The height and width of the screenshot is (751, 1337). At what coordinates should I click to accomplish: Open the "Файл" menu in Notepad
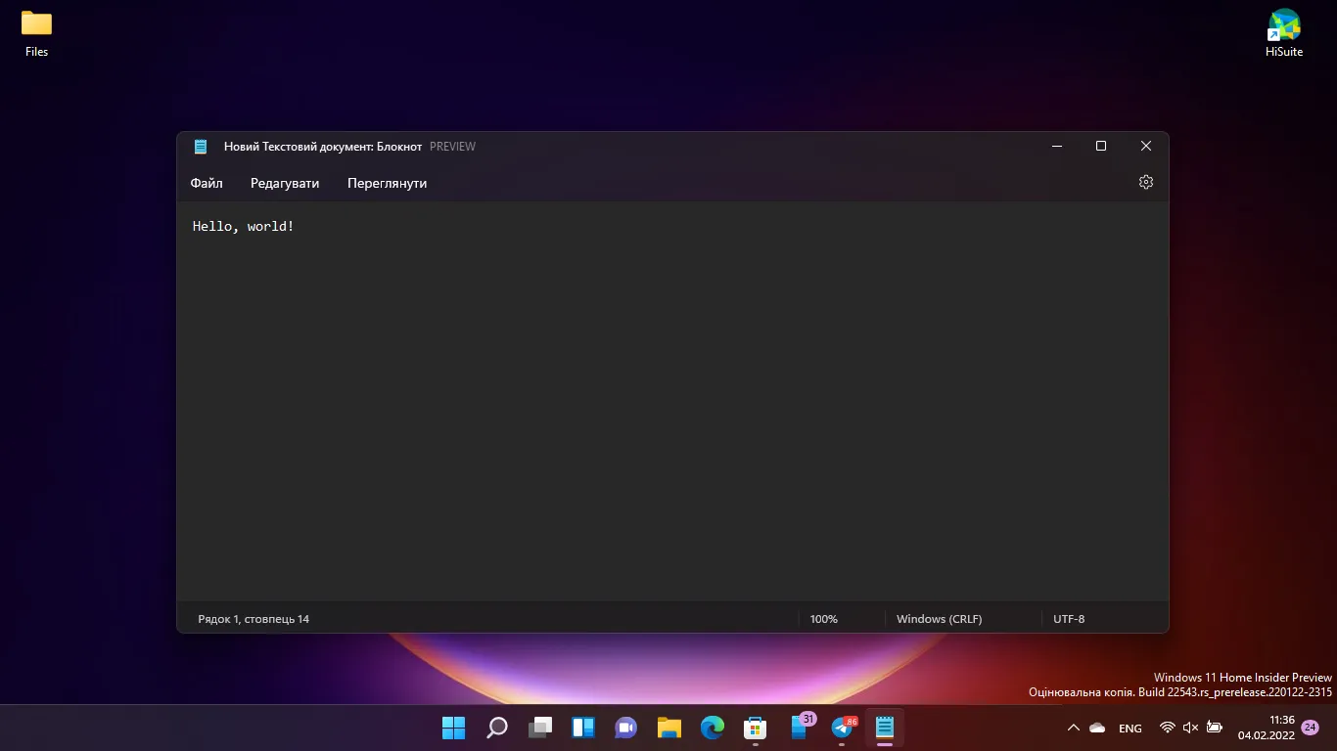tap(206, 183)
